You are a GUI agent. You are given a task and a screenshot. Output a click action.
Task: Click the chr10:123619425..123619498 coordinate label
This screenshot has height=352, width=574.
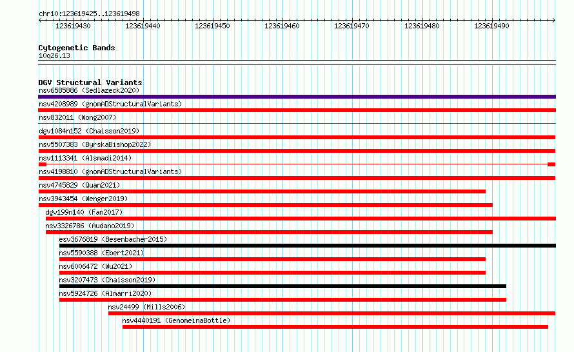pyautogui.click(x=89, y=14)
